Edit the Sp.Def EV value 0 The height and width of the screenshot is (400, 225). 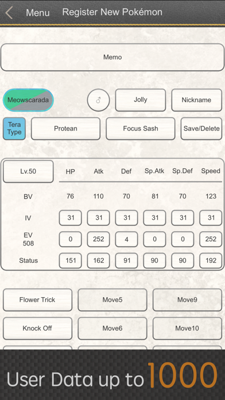coord(183,239)
